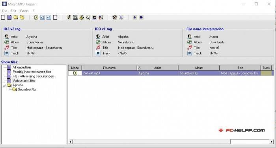Click the file name Album value Downloads
Image resolution: width=276 pixels, height=148 pixels.
click(x=217, y=42)
